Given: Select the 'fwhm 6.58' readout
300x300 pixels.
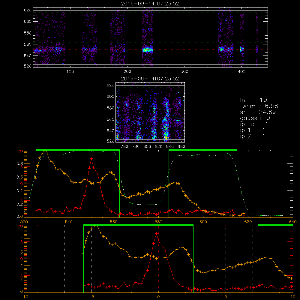Looking at the screenshot, I should [x=259, y=106].
